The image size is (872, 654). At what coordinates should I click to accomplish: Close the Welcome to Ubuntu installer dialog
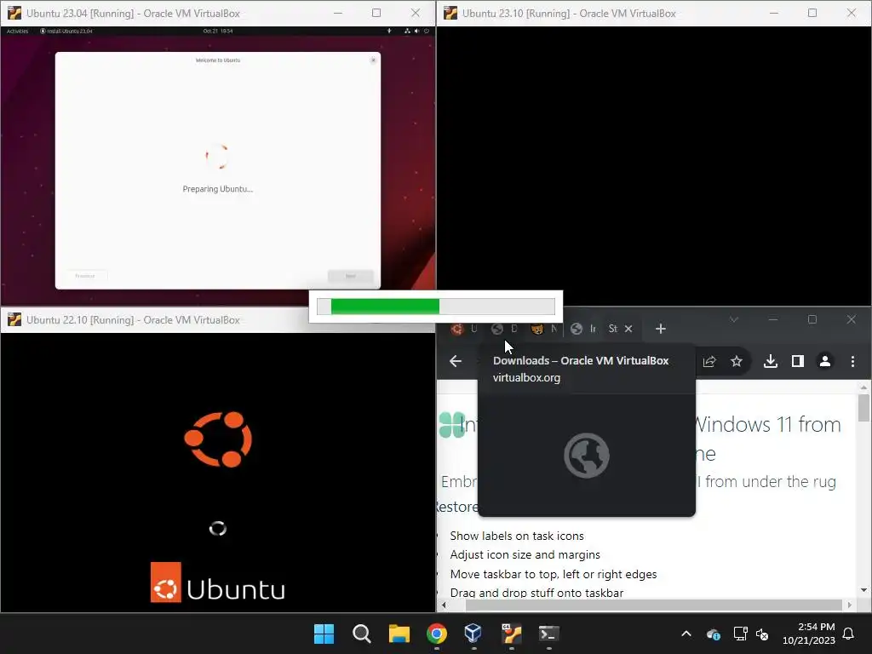(373, 60)
